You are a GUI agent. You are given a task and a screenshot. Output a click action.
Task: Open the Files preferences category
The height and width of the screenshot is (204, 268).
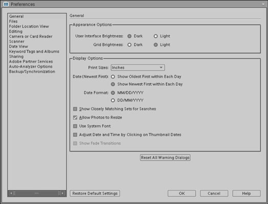point(13,21)
